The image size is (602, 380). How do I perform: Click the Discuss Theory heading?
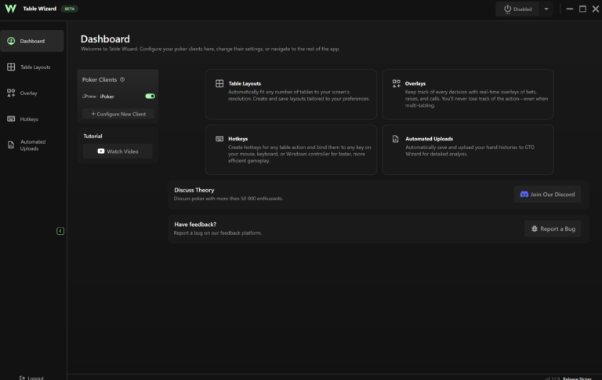(x=194, y=190)
